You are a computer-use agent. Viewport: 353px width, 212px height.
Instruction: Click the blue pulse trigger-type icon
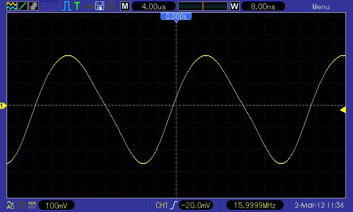pyautogui.click(x=67, y=6)
